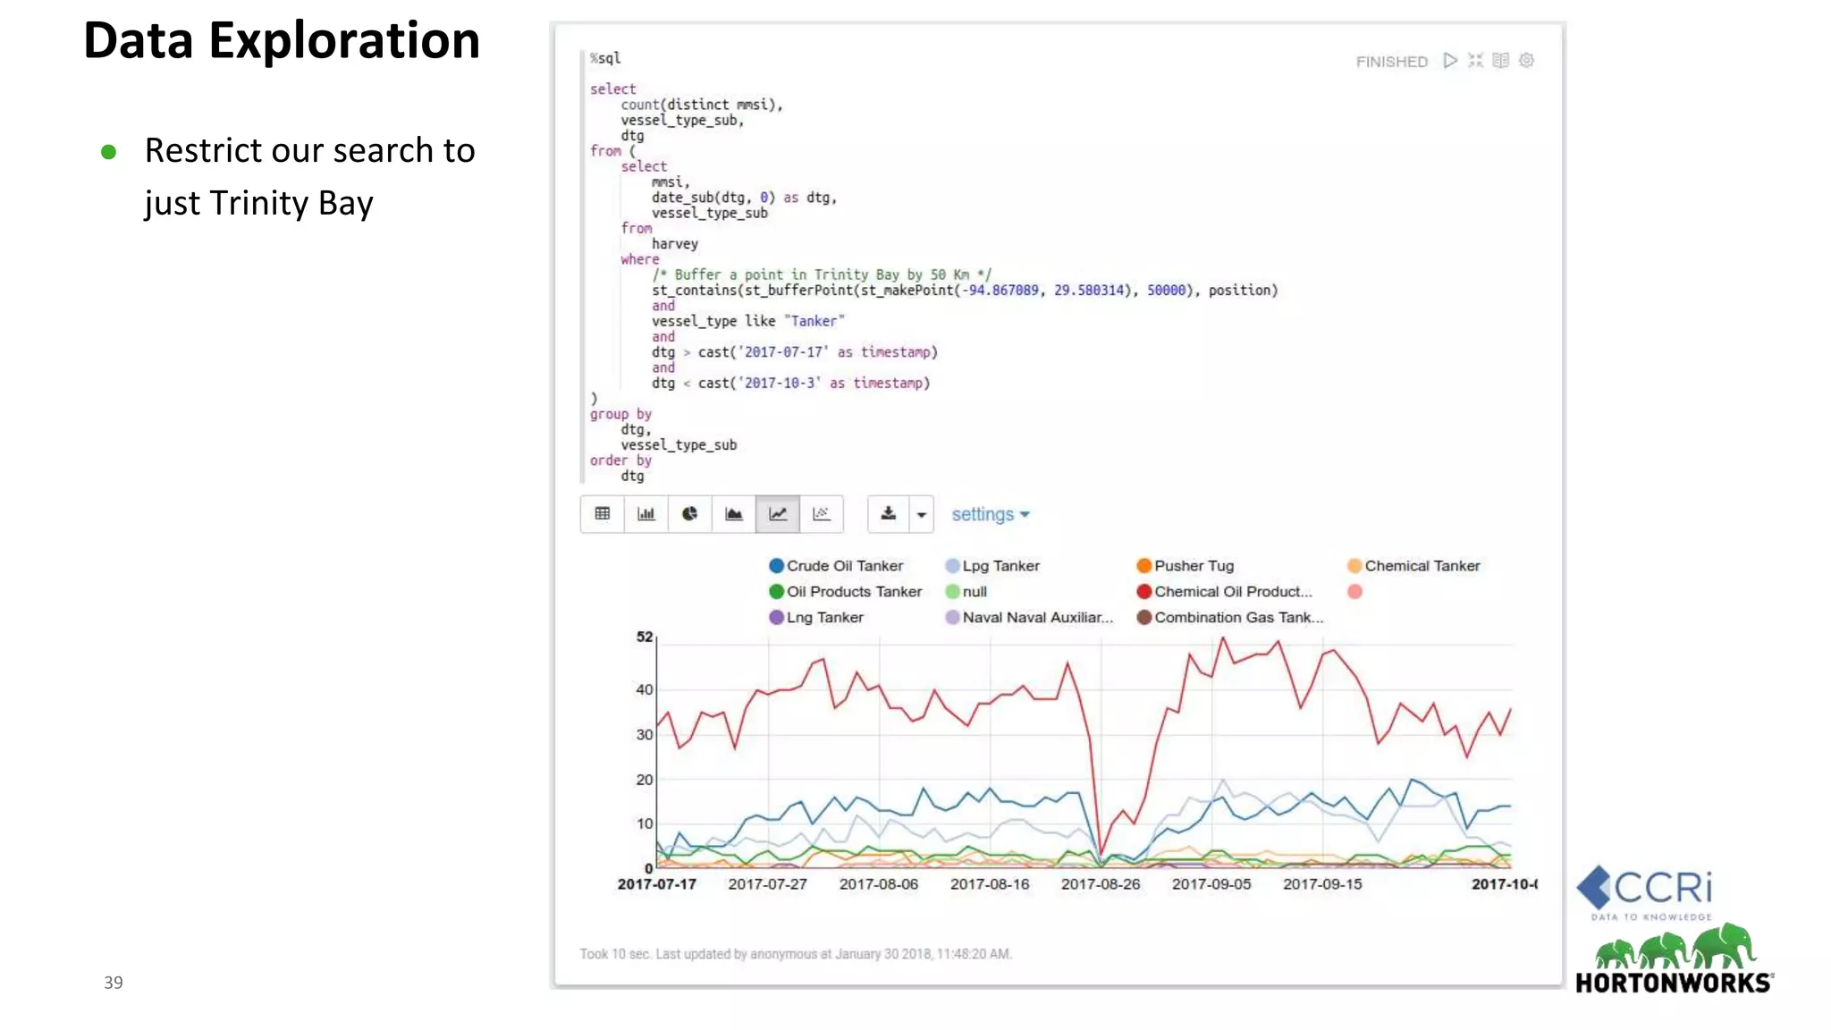Switch to table view icon
1831x1030 pixels.
coord(603,514)
